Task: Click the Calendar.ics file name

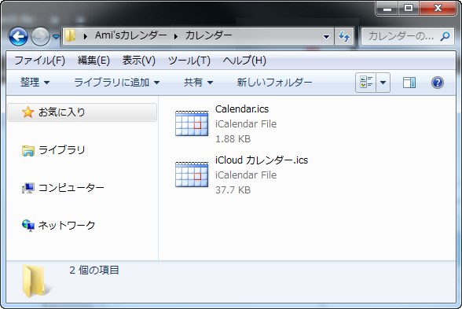Action: (242, 109)
